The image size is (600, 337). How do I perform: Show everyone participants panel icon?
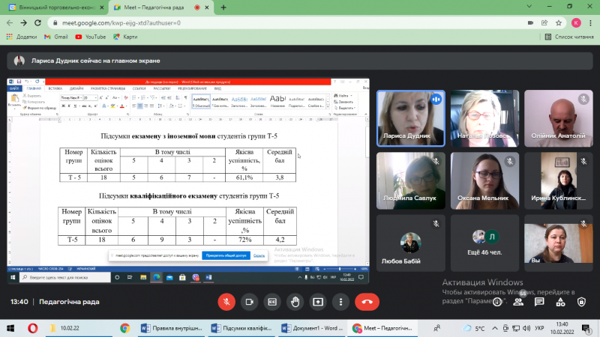point(518,302)
